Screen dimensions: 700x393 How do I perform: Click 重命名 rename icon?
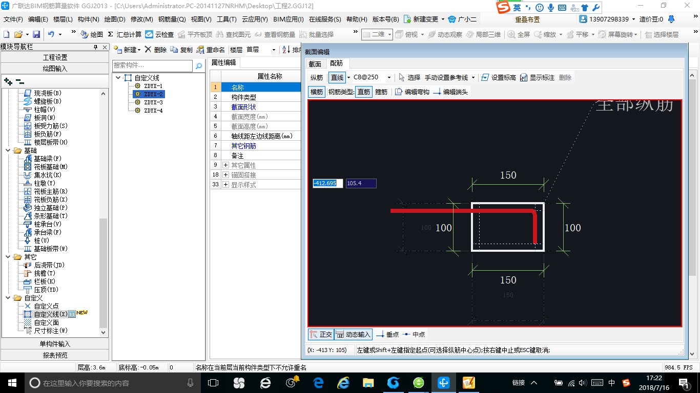pyautogui.click(x=211, y=50)
